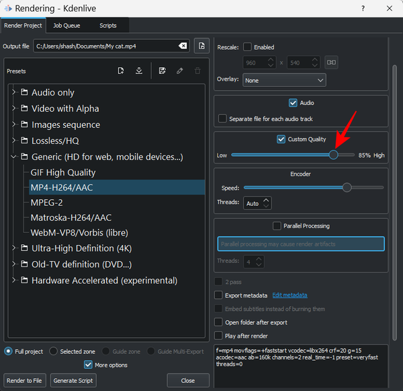The height and width of the screenshot is (391, 403).
Task: Select Matroska-H264/AAC preset
Action: (71, 217)
